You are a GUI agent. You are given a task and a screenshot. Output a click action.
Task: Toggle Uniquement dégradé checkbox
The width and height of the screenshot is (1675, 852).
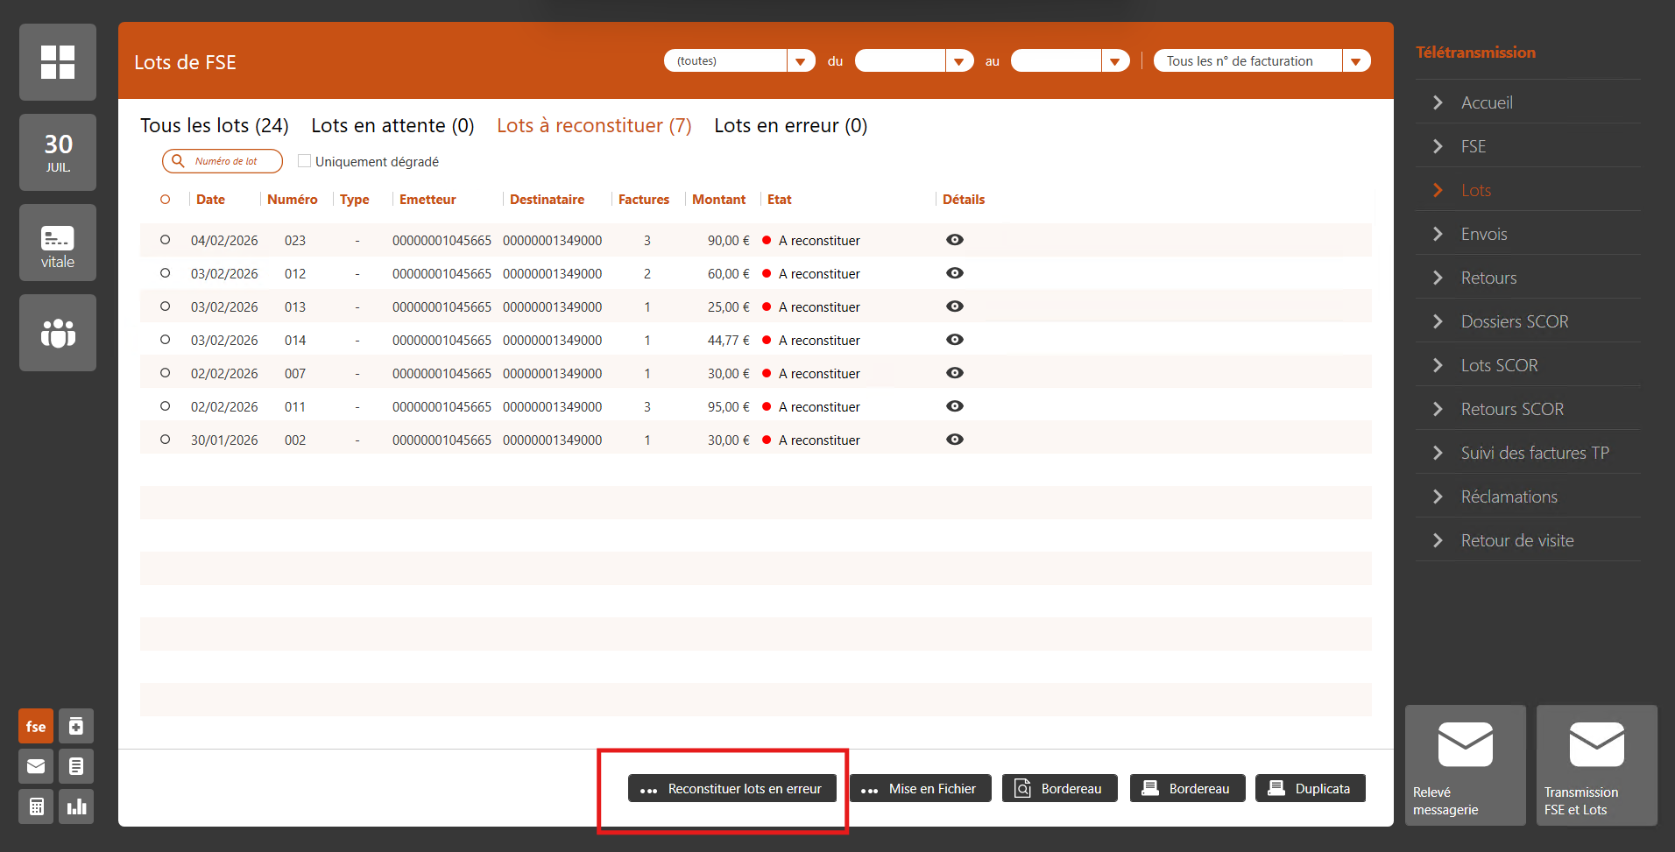(x=305, y=161)
